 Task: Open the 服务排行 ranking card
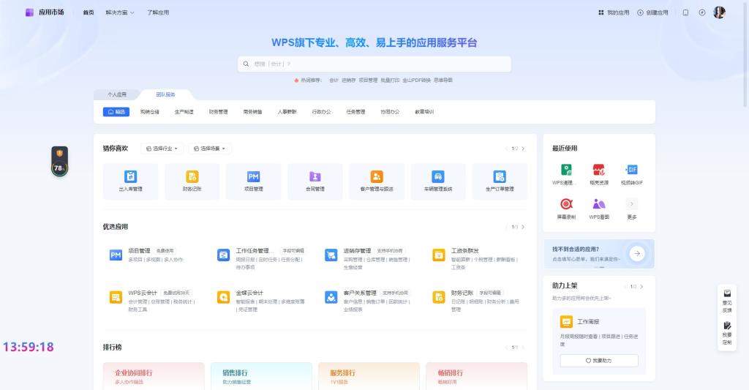point(369,376)
